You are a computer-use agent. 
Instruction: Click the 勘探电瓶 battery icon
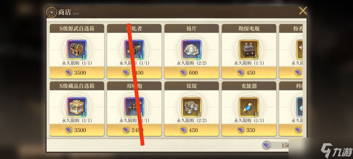[249, 50]
